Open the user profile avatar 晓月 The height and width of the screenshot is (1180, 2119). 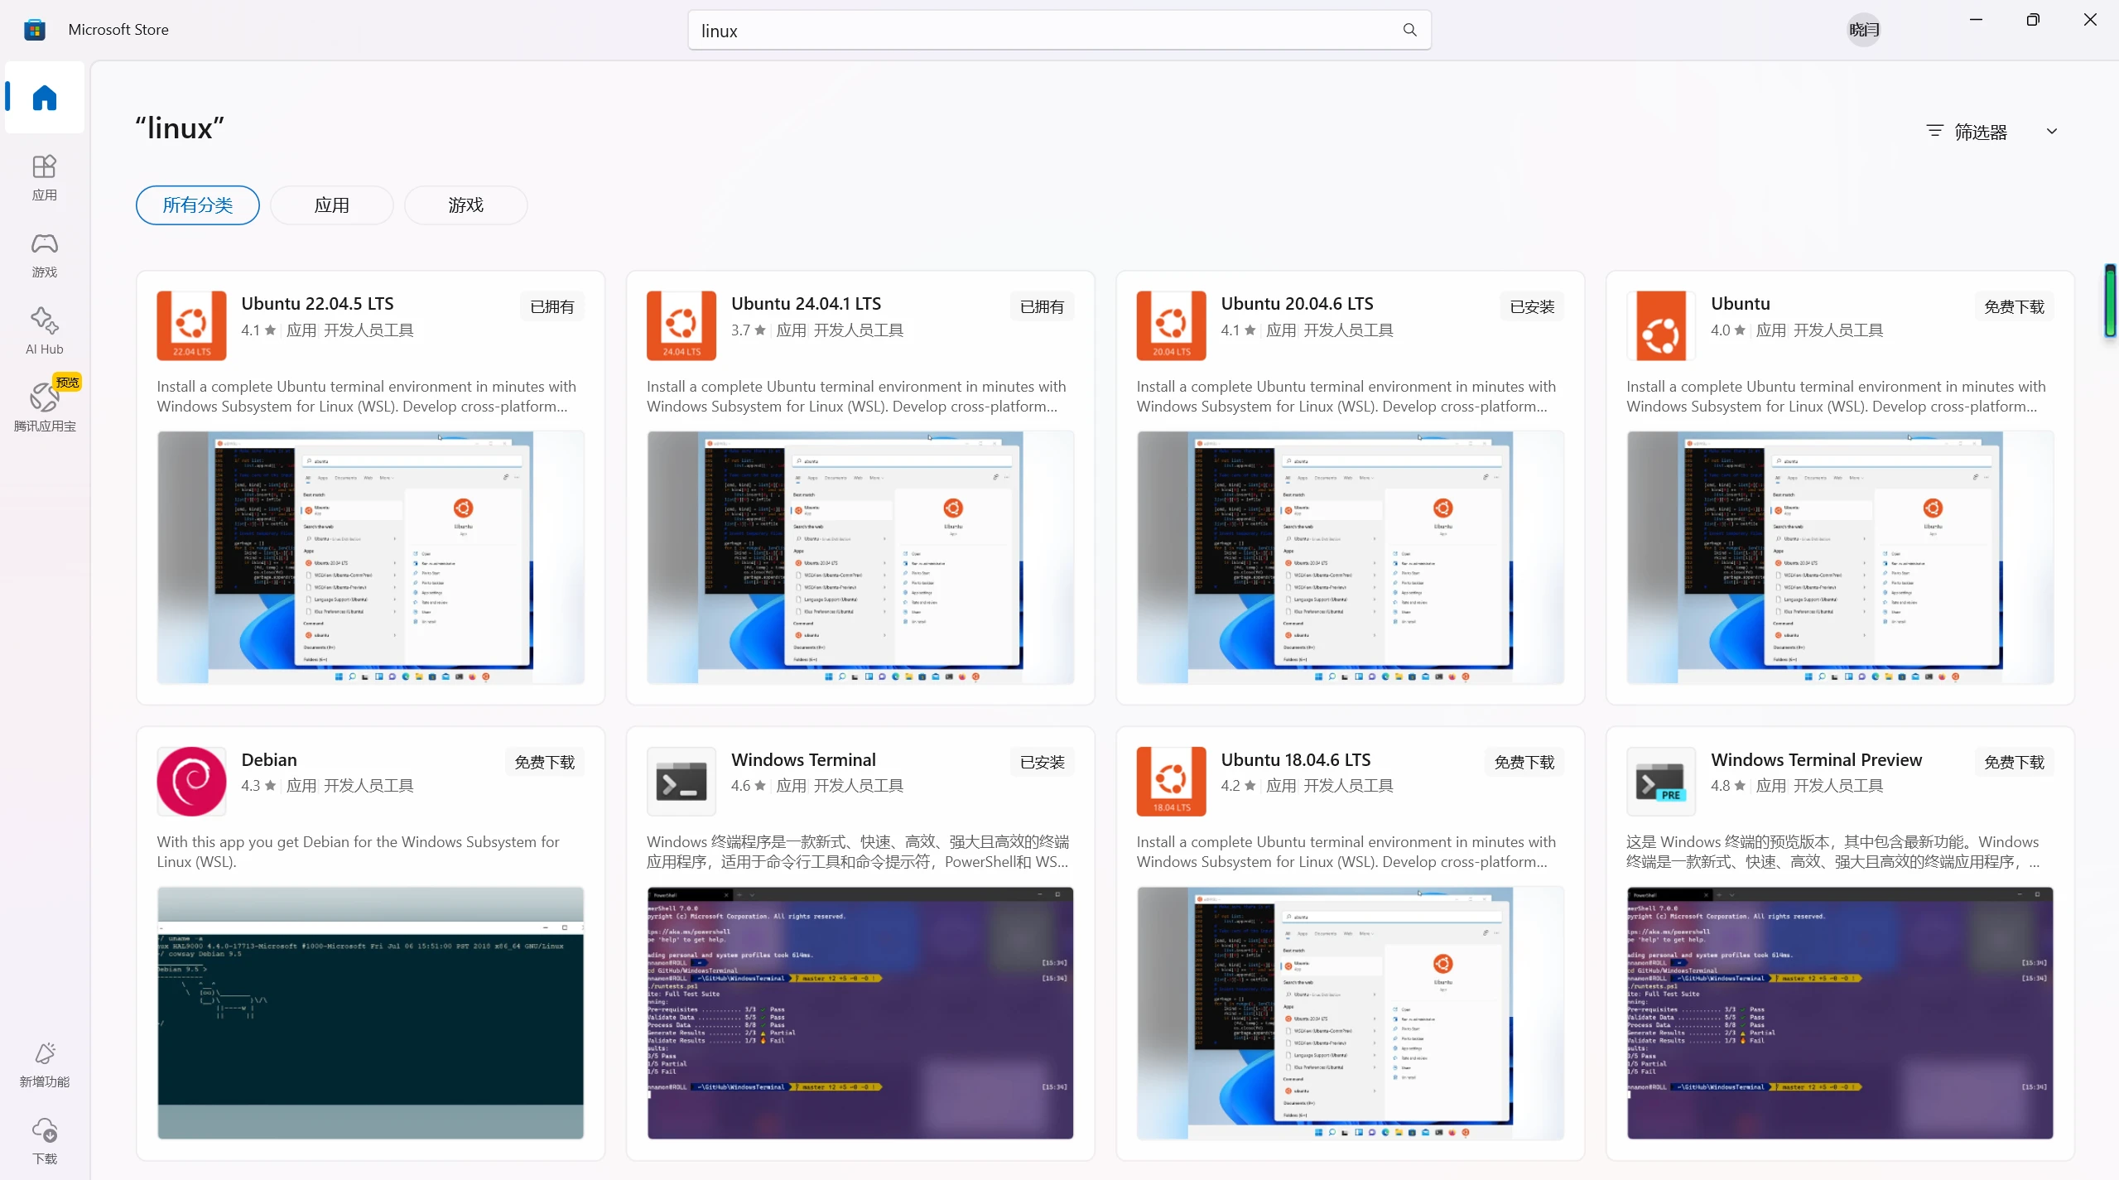(1863, 30)
